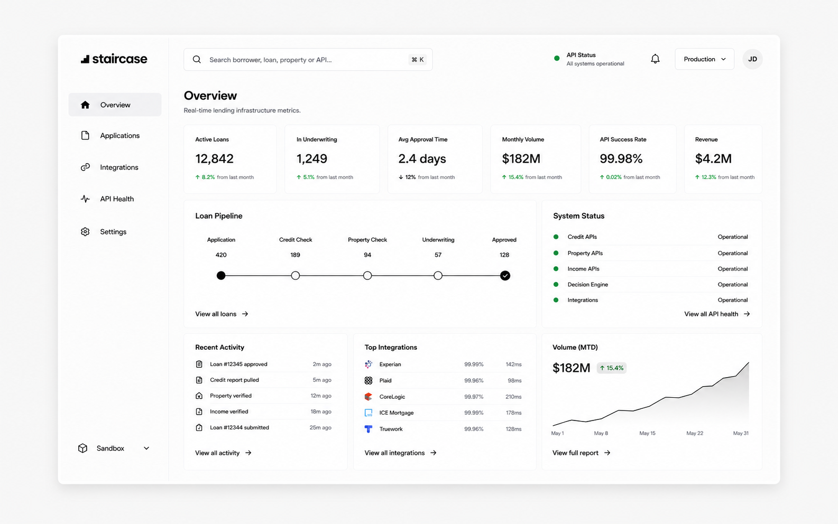
Task: Focus the borrower search field
Action: click(308, 60)
